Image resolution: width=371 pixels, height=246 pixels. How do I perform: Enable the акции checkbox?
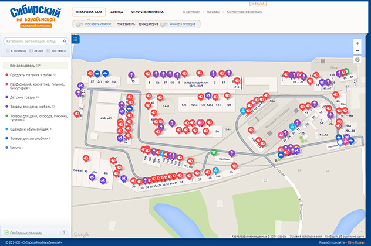click(x=31, y=50)
